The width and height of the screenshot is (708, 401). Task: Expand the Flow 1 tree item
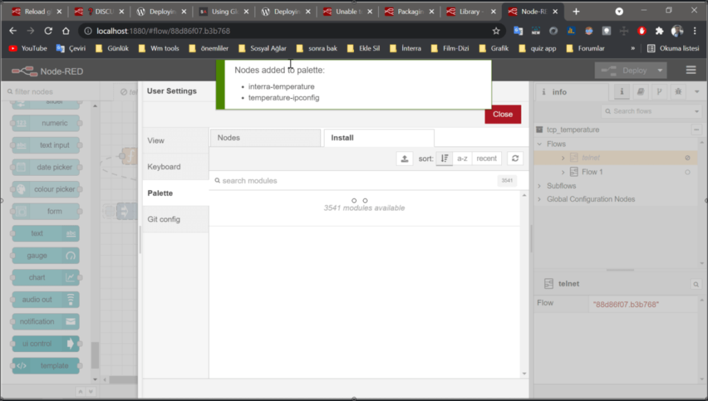[563, 172]
